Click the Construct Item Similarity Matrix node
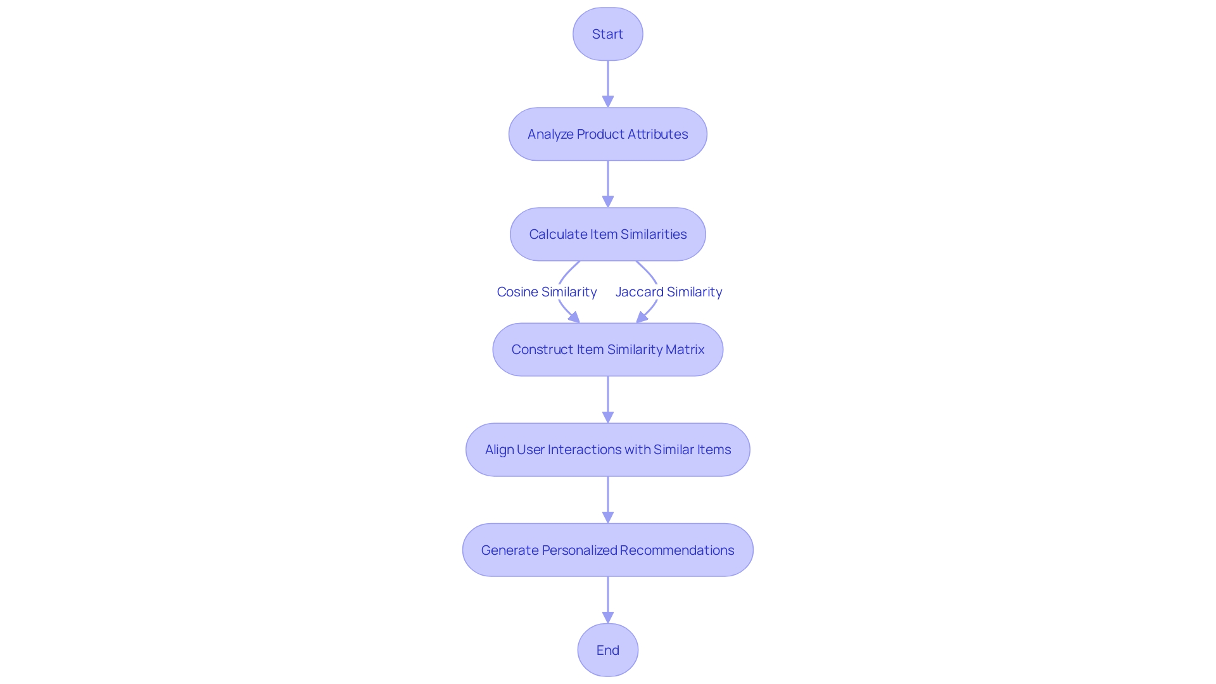This screenshot has height=684, width=1216. tap(607, 349)
